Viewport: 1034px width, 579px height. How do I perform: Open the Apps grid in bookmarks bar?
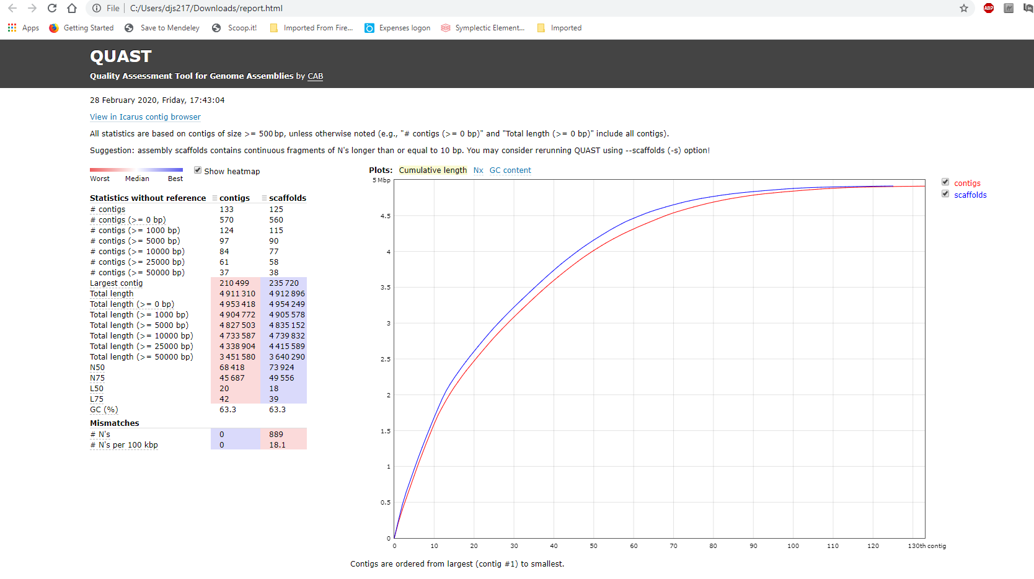pyautogui.click(x=23, y=28)
